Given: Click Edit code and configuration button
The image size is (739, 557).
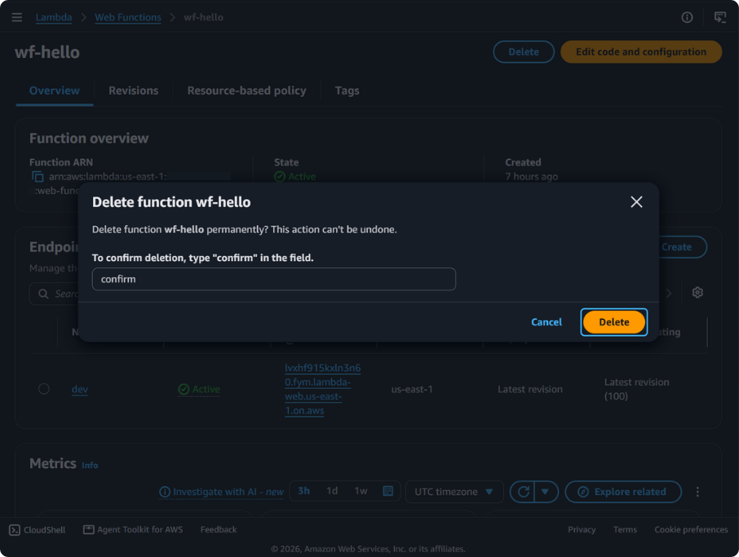Looking at the screenshot, I should point(641,52).
